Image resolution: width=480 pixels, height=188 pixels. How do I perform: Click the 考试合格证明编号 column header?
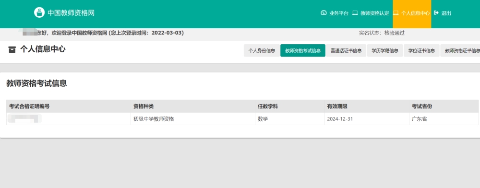tap(29, 106)
